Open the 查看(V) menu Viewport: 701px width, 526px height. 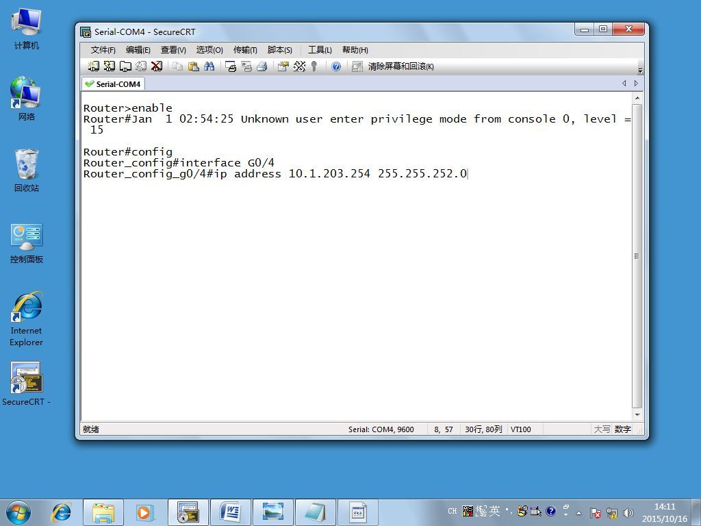tap(173, 49)
